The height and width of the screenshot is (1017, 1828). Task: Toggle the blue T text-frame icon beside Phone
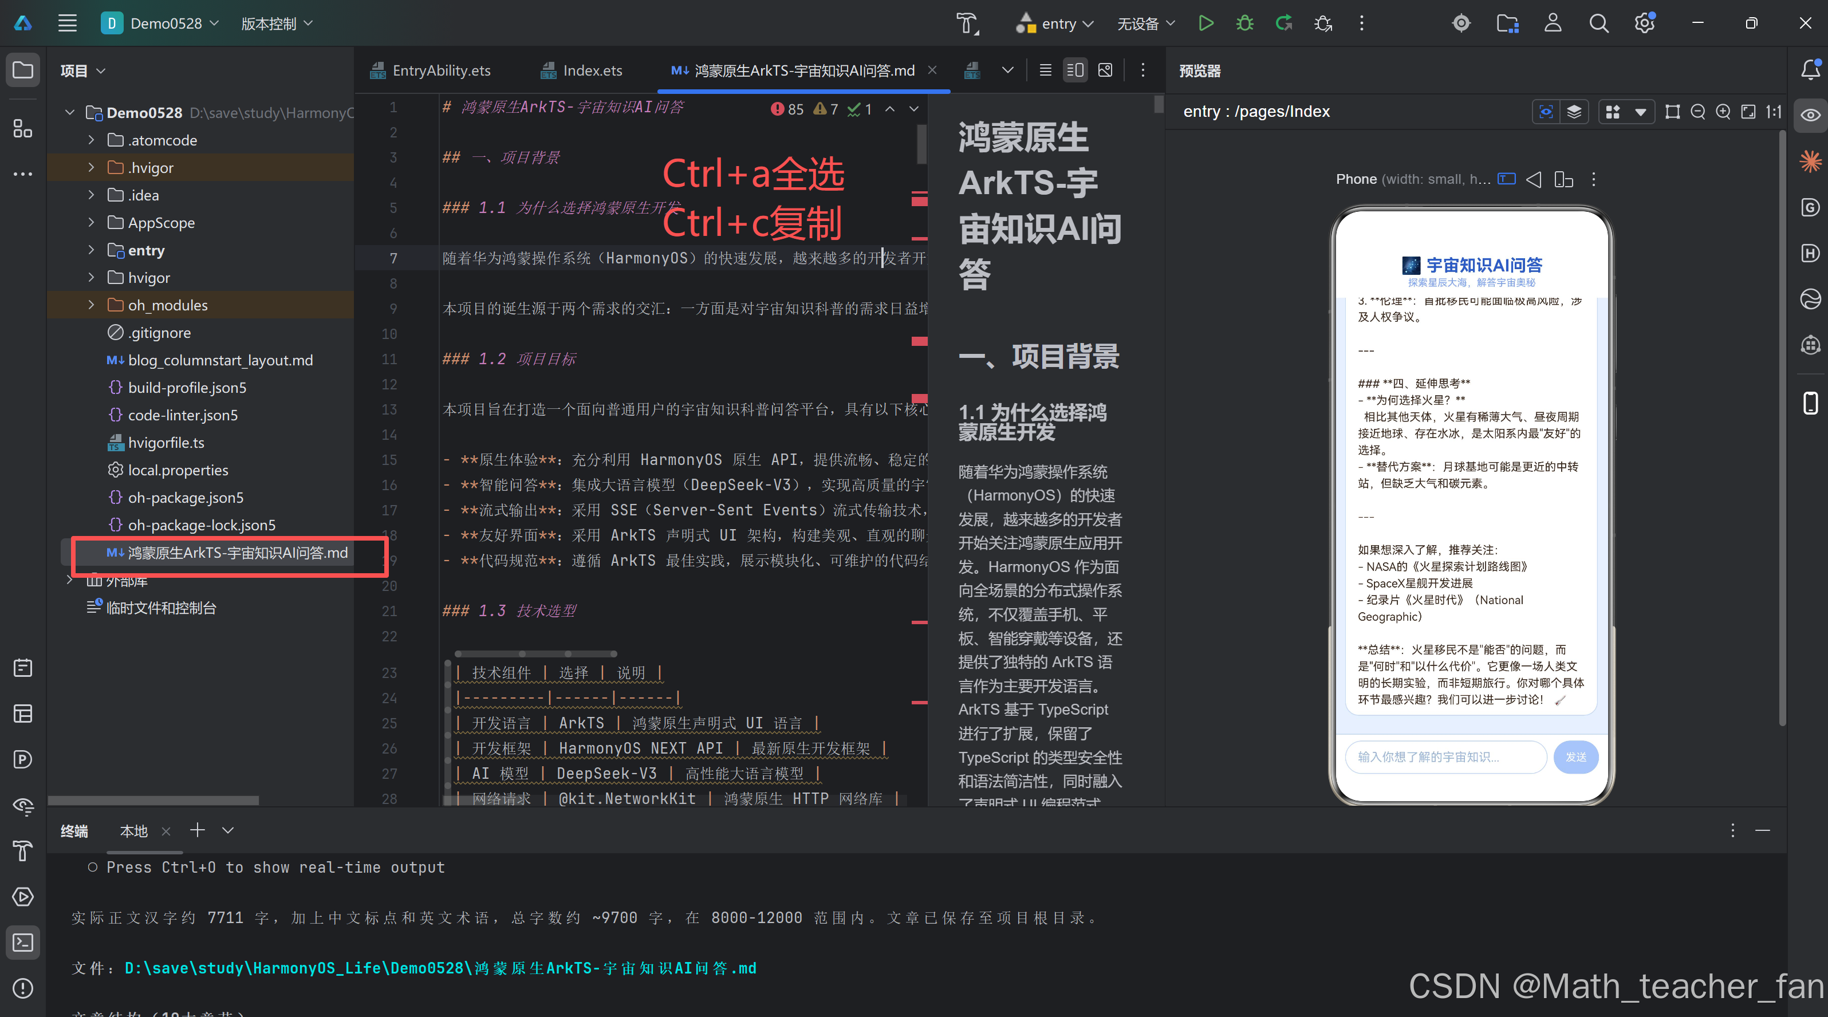click(x=1506, y=179)
